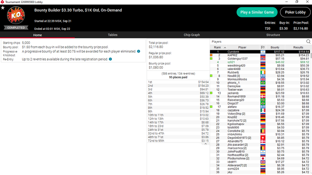Click the Norway flag next to Goldenguy1337
Viewport: 312px width, 175px height.
coord(263,59)
